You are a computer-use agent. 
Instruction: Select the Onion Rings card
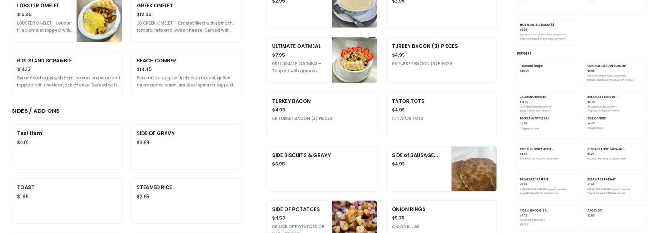click(442, 217)
